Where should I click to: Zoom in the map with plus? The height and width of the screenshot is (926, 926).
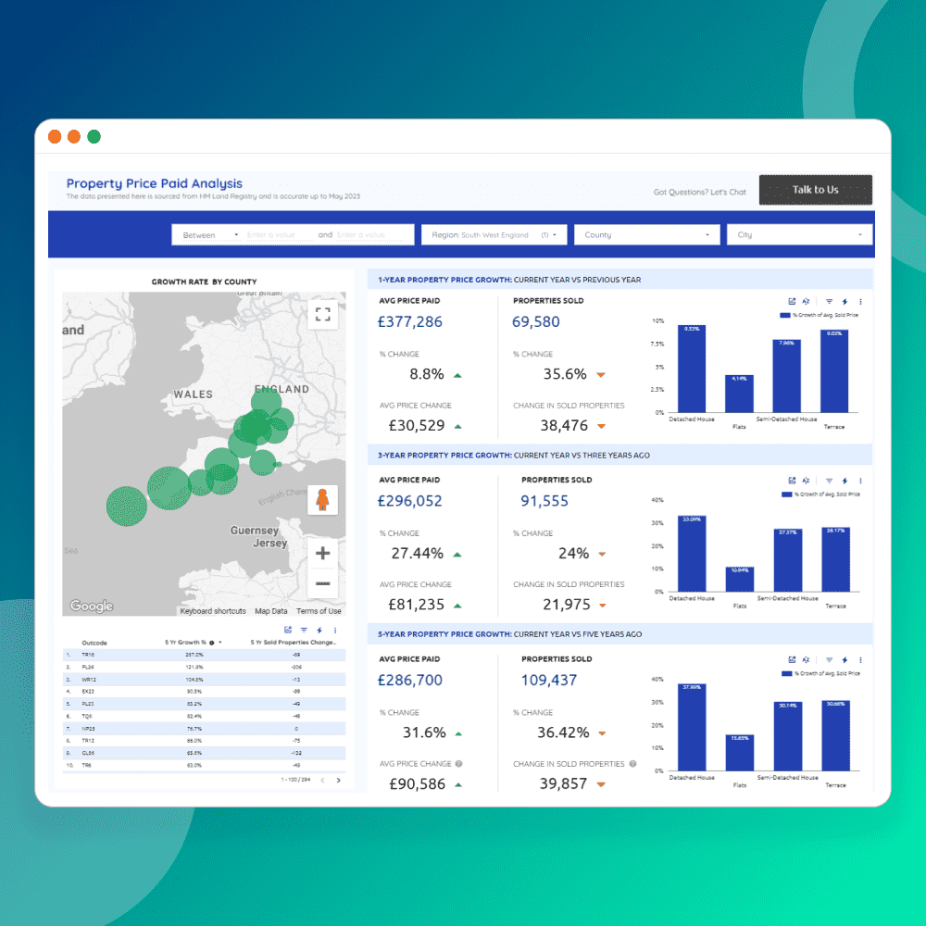[x=322, y=553]
